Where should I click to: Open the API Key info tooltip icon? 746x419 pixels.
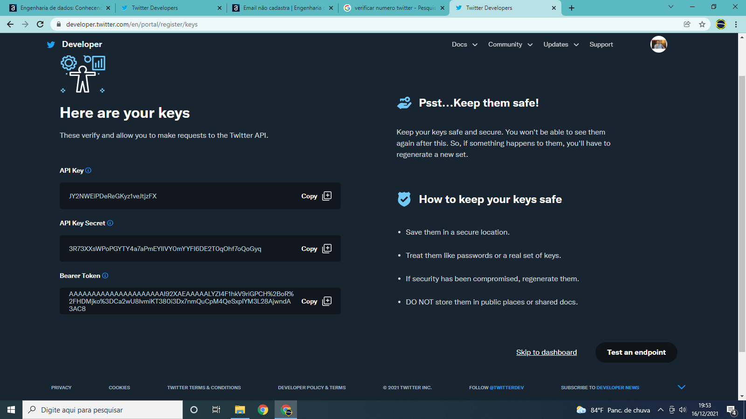[88, 170]
